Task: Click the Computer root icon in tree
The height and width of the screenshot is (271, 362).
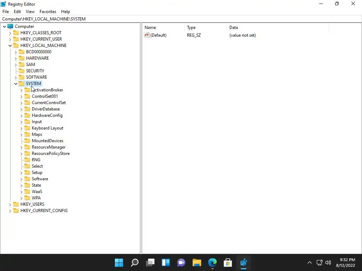Action: pyautogui.click(x=10, y=26)
